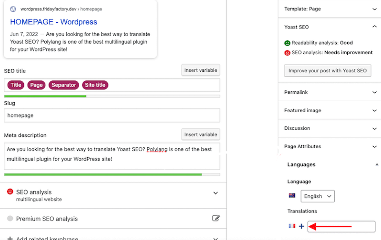The width and height of the screenshot is (381, 240).
Task: Click the Separator variable tag
Action: pos(64,85)
